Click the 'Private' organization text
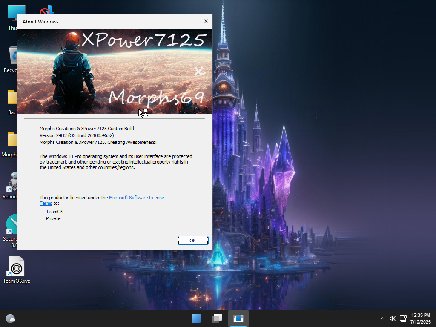Image resolution: width=436 pixels, height=327 pixels. 53,218
